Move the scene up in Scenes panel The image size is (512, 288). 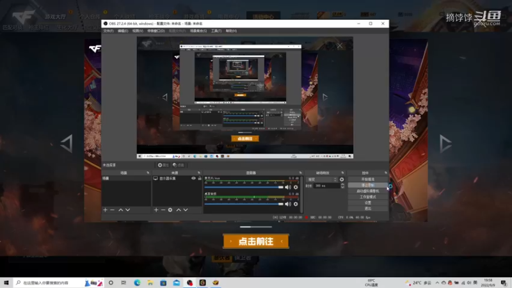tap(120, 210)
